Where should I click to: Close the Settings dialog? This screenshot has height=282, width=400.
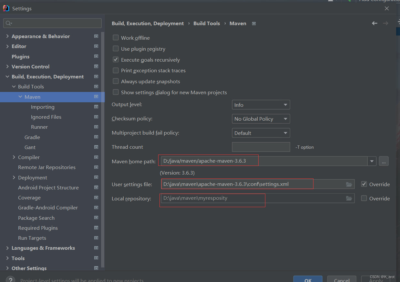pos(387,8)
